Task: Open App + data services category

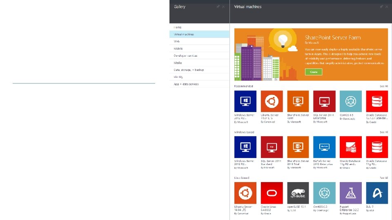Action: click(199, 84)
